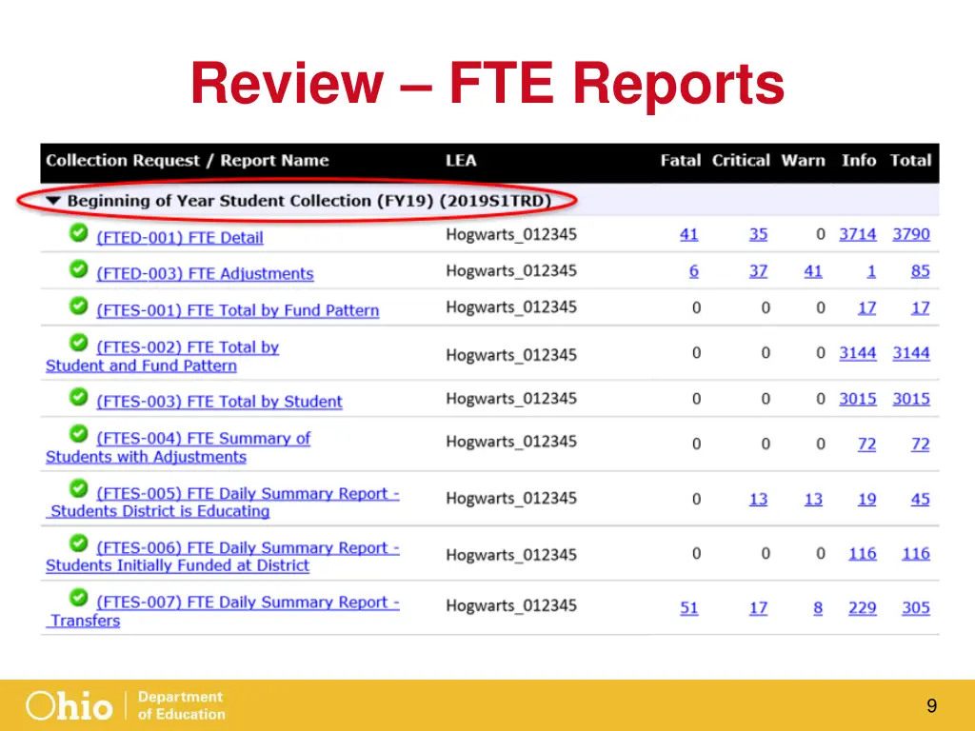The height and width of the screenshot is (731, 975).
Task: Click Fatal count 41 for FTE Detail
Action: (689, 234)
